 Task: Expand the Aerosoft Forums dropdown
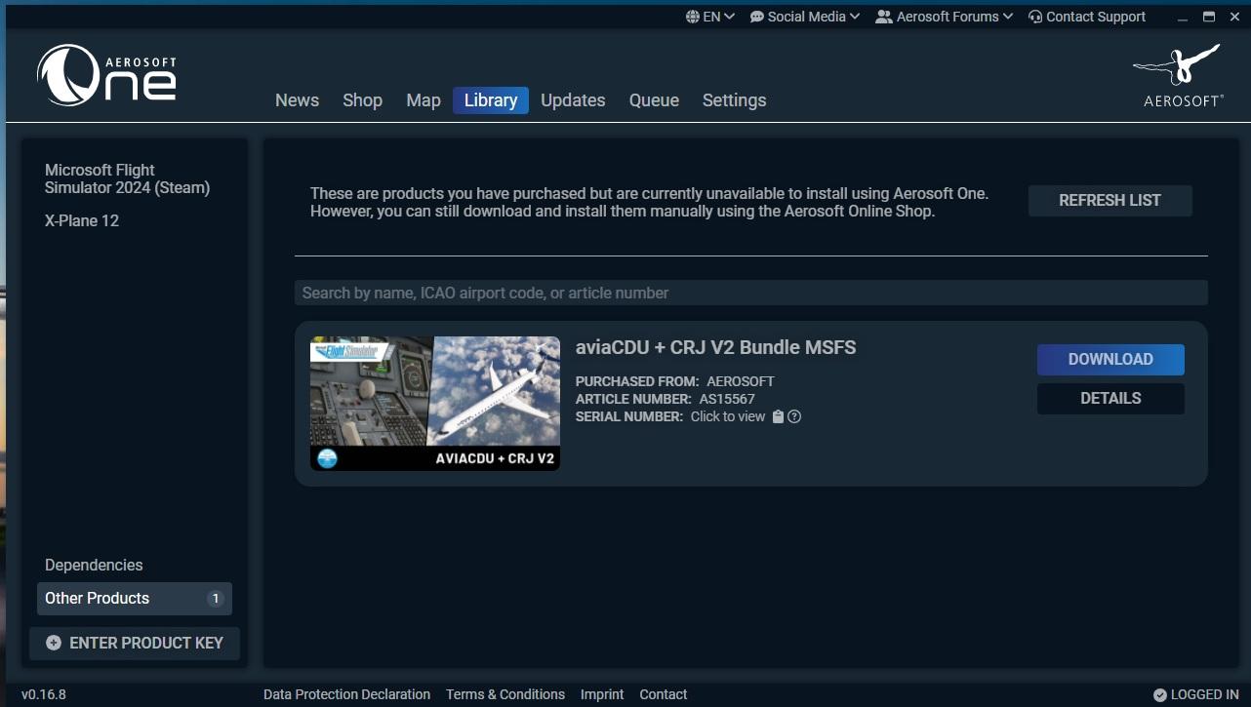point(945,17)
